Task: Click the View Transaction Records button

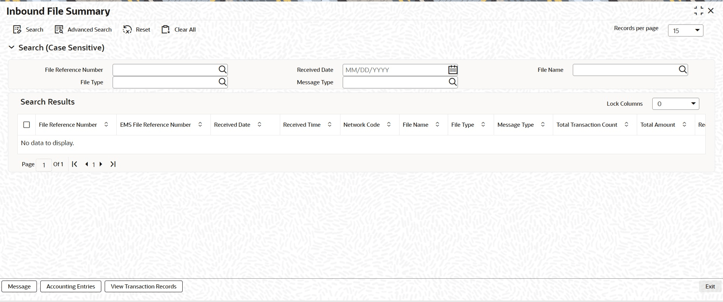Action: tap(143, 286)
